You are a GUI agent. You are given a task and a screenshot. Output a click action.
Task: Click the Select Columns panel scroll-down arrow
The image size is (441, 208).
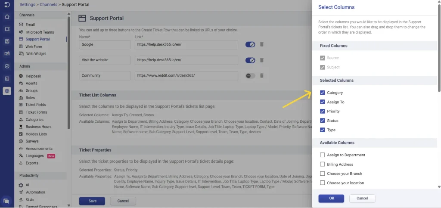coord(439,186)
